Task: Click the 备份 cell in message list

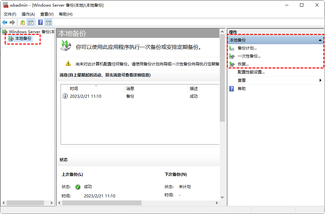Action: coord(130,96)
